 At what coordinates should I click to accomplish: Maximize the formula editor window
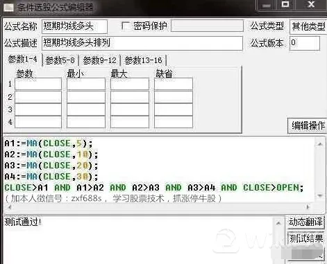(x=285, y=5)
